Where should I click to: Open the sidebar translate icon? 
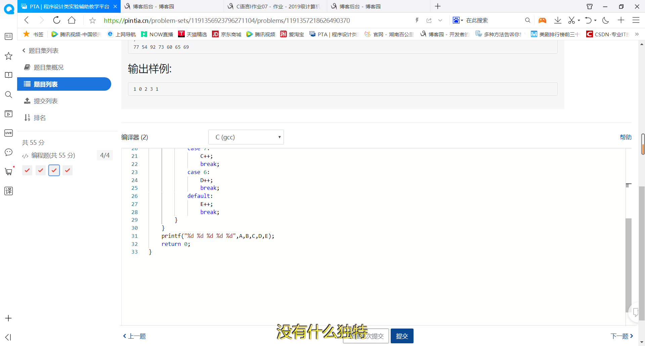9,191
